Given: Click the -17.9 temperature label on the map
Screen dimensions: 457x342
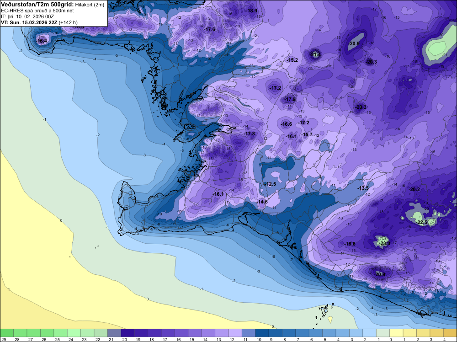Looking at the screenshot, I should coord(290,99).
